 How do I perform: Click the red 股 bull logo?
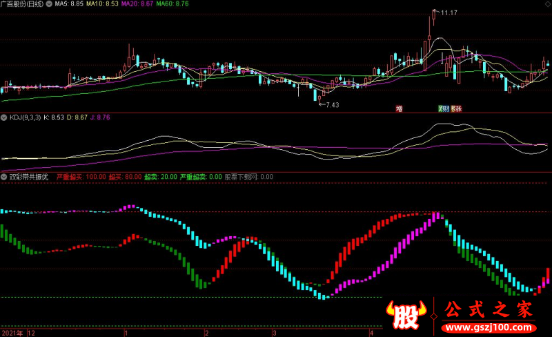406,314
